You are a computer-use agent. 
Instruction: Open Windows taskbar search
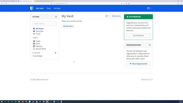tap(5, 102)
